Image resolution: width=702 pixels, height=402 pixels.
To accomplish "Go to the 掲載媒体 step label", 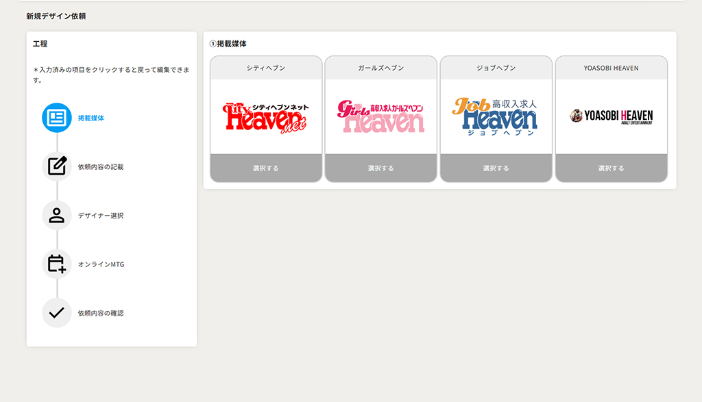I will point(91,118).
